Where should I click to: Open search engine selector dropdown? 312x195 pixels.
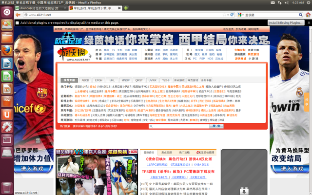pyautogui.click(x=241, y=15)
